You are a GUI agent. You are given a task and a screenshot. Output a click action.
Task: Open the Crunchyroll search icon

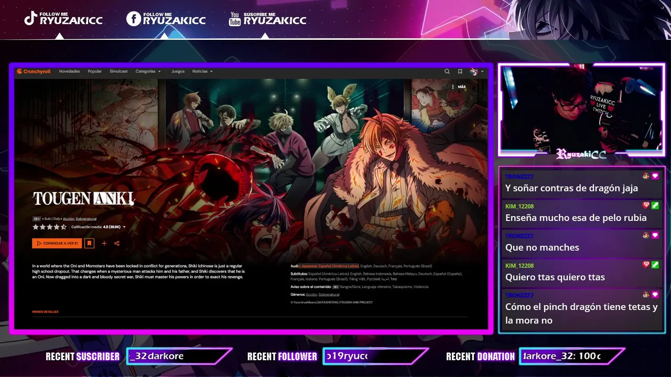click(447, 72)
